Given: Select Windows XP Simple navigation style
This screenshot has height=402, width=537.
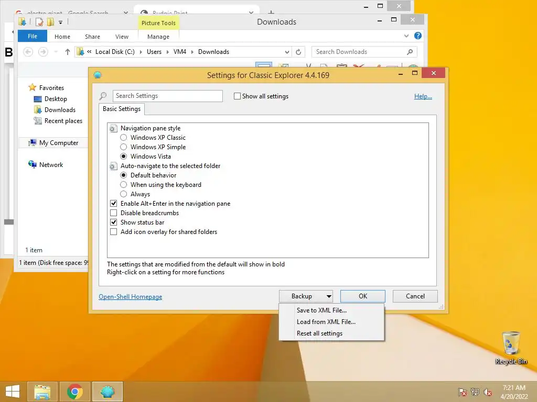Looking at the screenshot, I should click(x=124, y=147).
